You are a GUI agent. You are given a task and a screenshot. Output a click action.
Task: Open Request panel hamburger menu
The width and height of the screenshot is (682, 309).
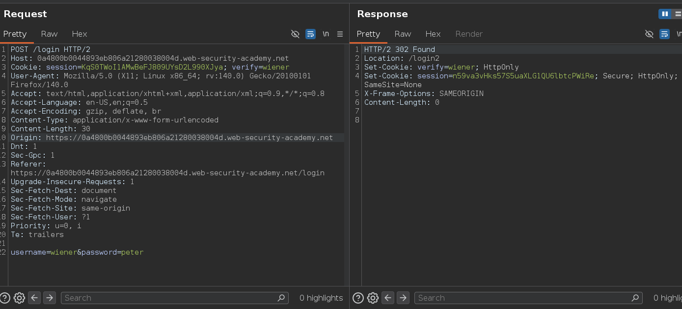click(340, 34)
